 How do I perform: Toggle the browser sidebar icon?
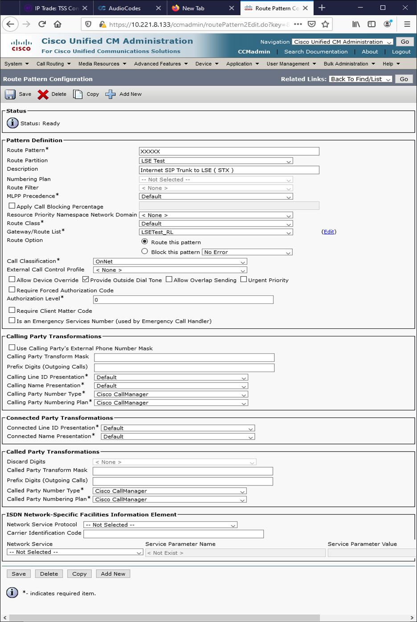coord(372,24)
